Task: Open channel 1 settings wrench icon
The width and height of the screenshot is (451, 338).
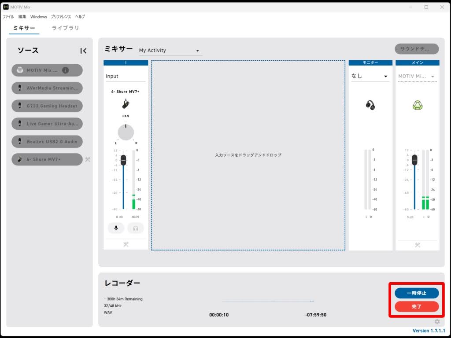Action: [x=126, y=245]
